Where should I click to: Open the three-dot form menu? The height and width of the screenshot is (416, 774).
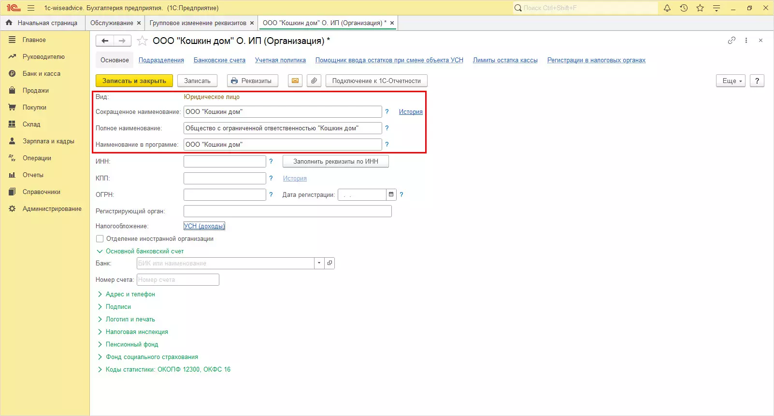[x=746, y=41]
